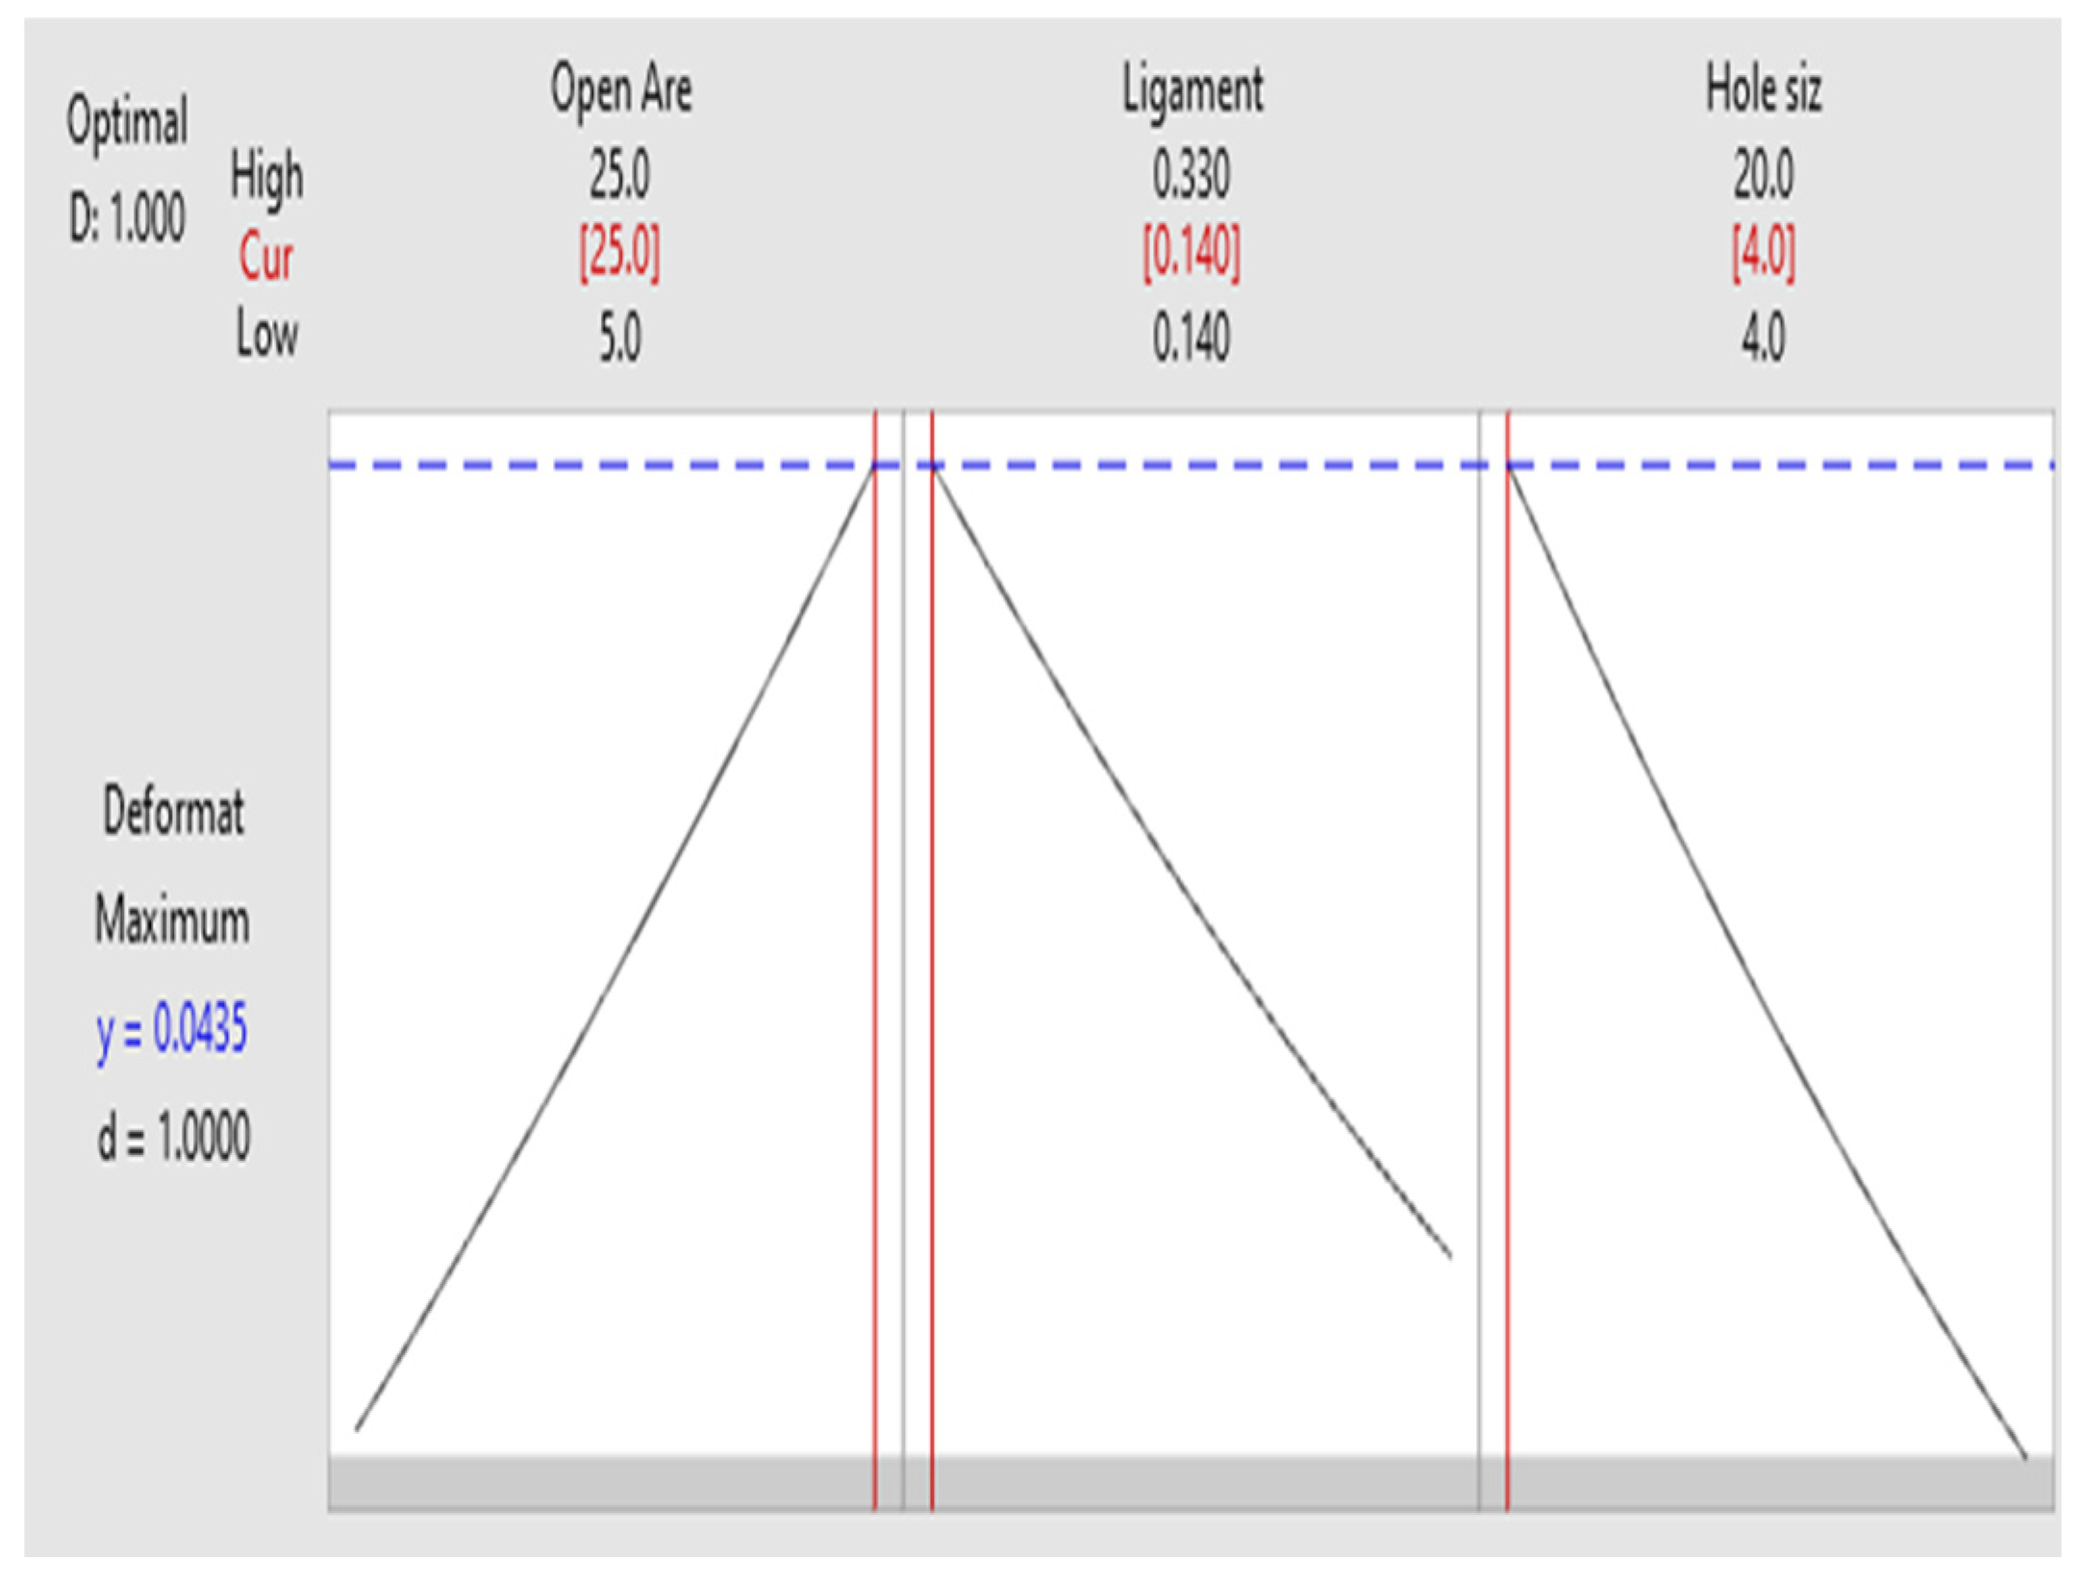Select the Ligament column header
The width and height of the screenshot is (2083, 1584).
(x=1192, y=90)
